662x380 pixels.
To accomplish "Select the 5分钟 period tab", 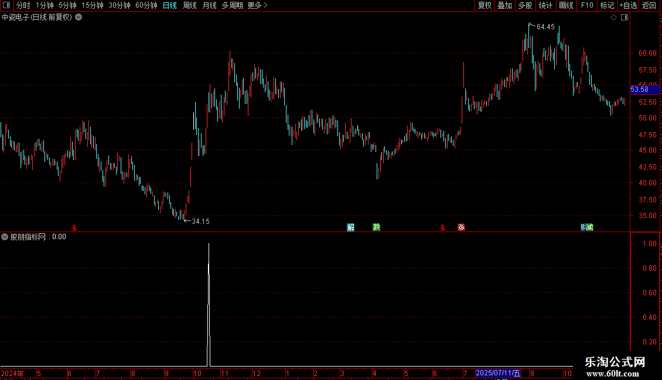I will [x=67, y=5].
